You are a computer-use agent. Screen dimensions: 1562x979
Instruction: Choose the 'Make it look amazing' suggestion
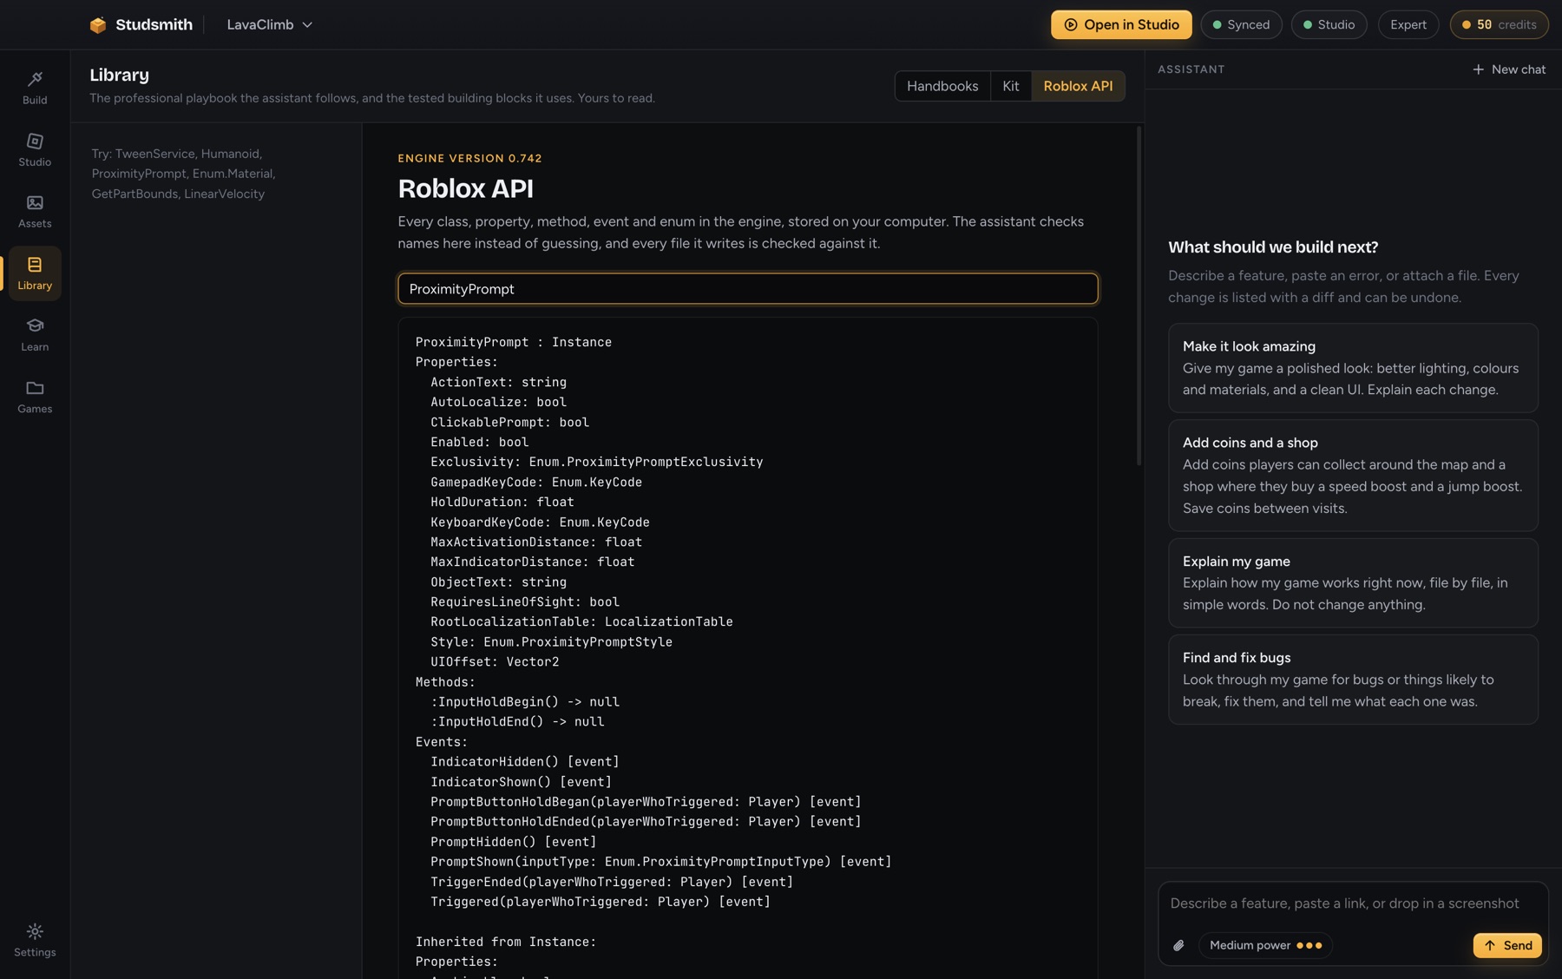point(1353,368)
